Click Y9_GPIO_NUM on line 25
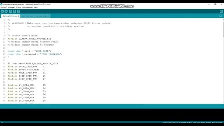Viewport: 224px width, 126px height. (x=27, y=85)
